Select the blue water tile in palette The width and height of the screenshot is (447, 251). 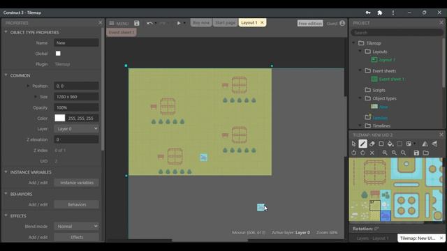(386, 216)
